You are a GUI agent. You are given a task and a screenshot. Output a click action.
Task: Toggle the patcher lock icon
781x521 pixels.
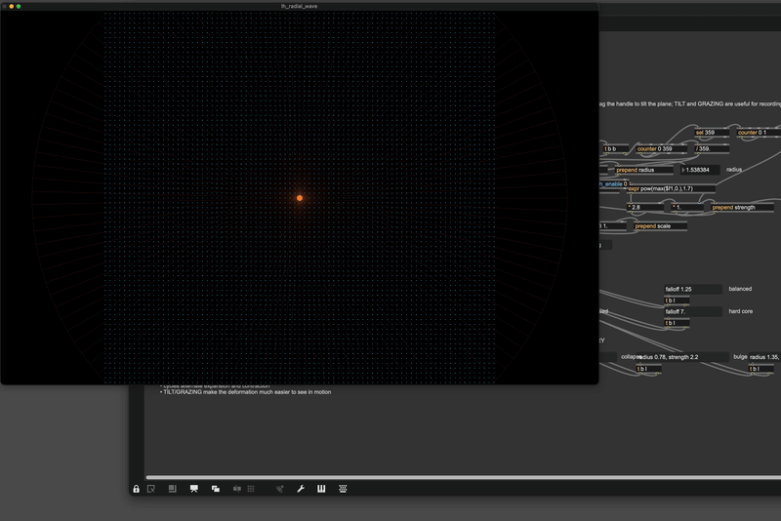pos(136,489)
